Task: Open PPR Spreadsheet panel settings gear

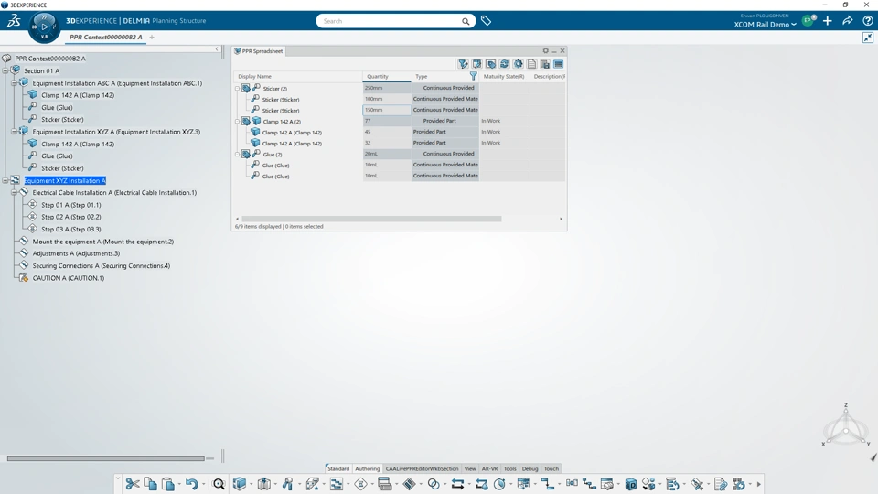Action: tap(545, 50)
